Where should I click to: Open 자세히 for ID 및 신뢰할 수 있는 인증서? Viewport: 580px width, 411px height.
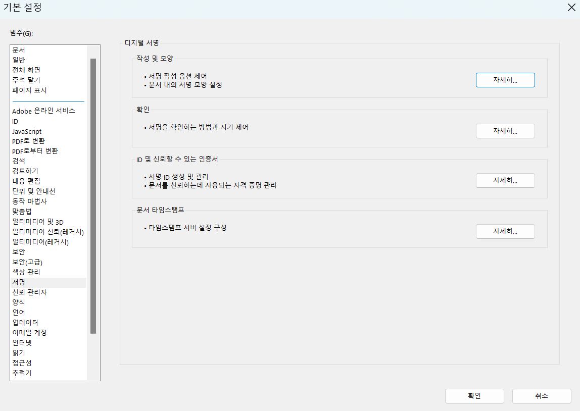(x=505, y=180)
